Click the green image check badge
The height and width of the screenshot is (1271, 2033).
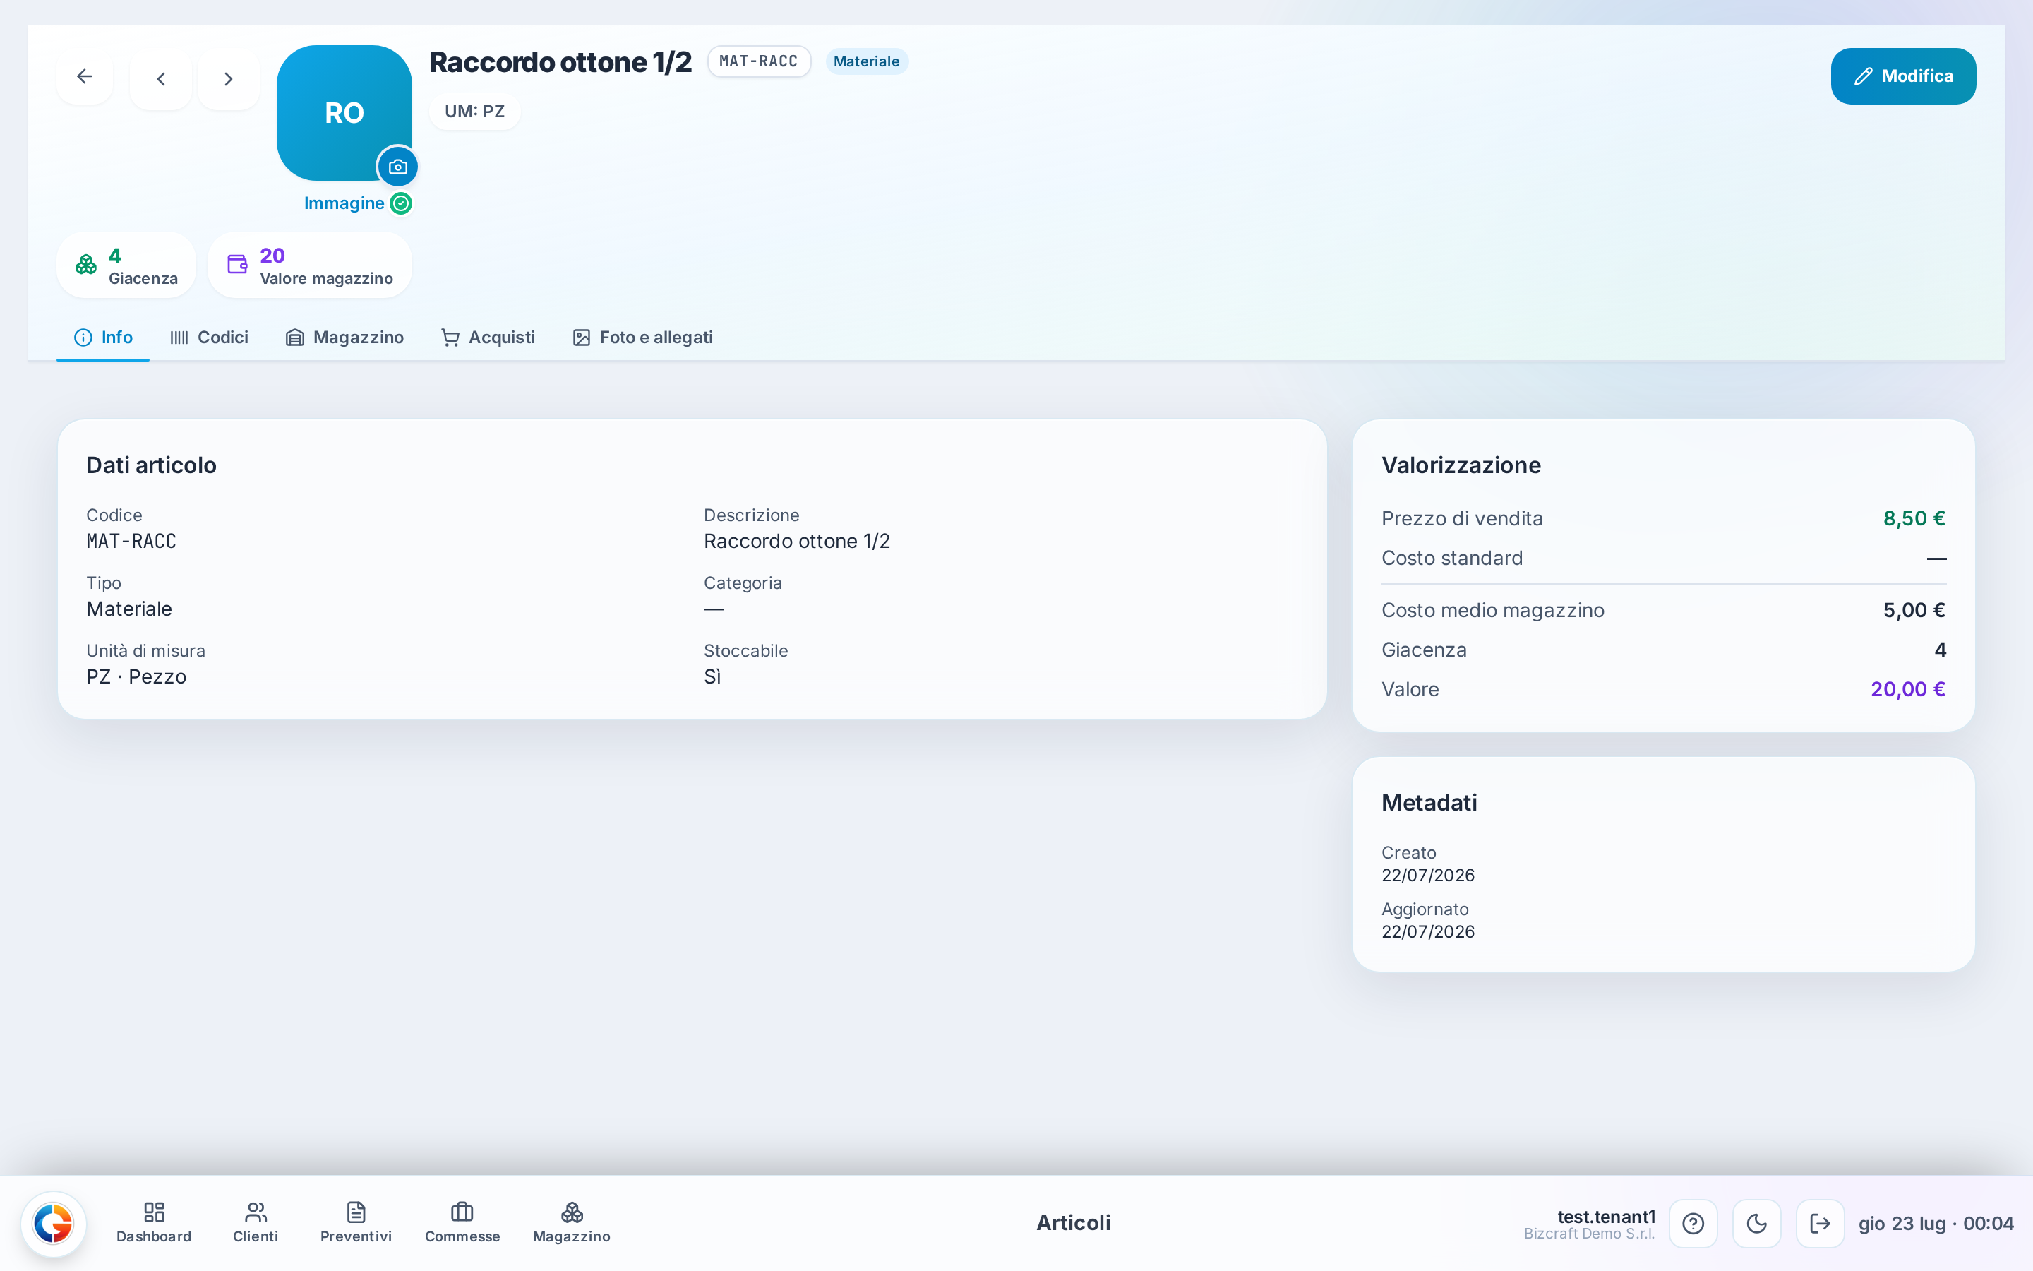pos(402,203)
